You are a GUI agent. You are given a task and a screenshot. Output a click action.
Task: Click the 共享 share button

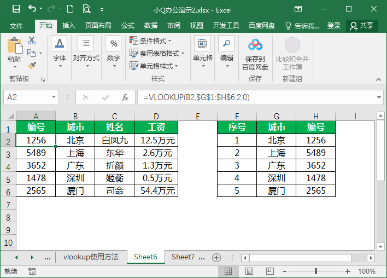point(362,26)
